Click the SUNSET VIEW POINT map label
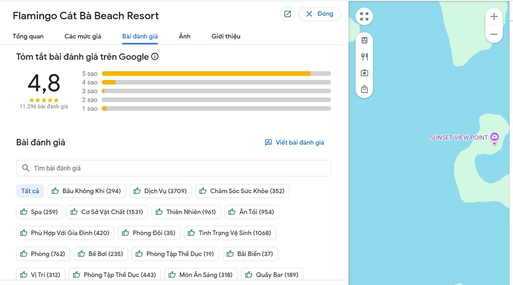Viewport: 513px width, 285px height. click(x=459, y=138)
